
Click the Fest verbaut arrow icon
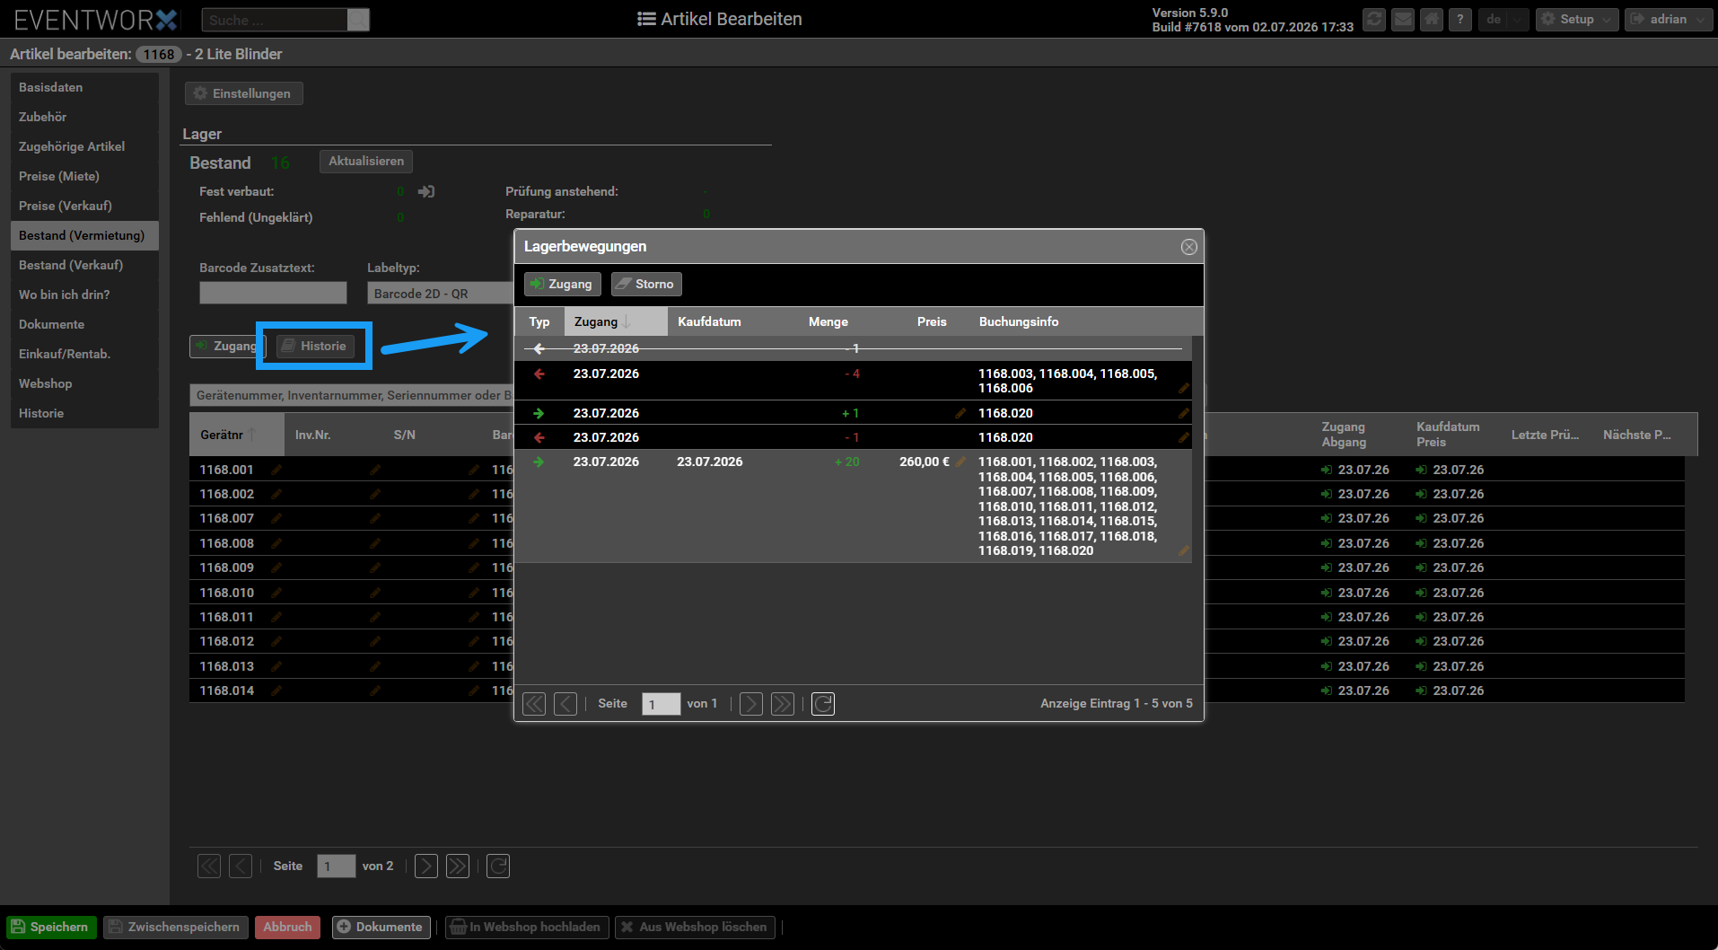[426, 191]
